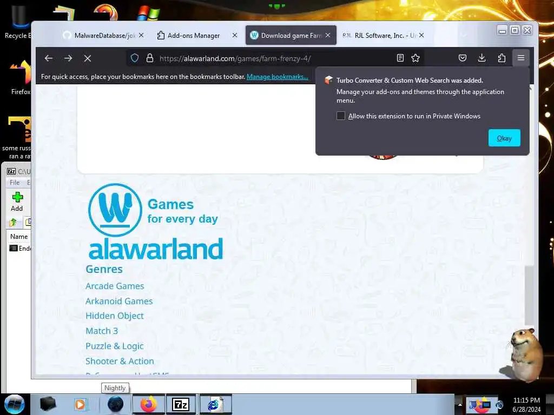Open the Manage bookmarks link
This screenshot has height=415, width=554.
pos(278,77)
